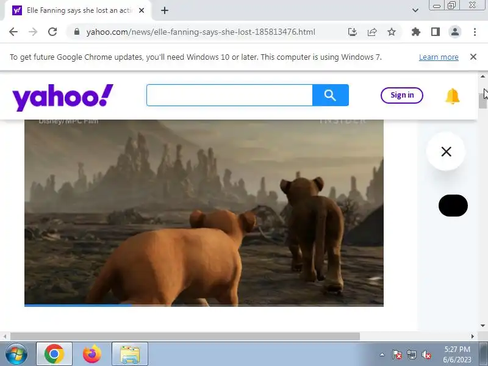Click the yahoo.com URL in address bar

point(201,32)
